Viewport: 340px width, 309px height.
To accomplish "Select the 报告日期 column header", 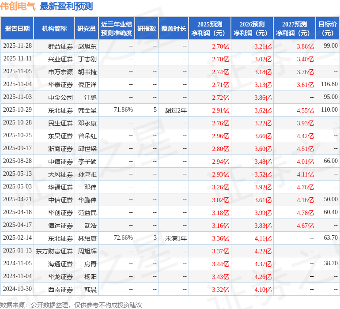I will click(17, 29).
